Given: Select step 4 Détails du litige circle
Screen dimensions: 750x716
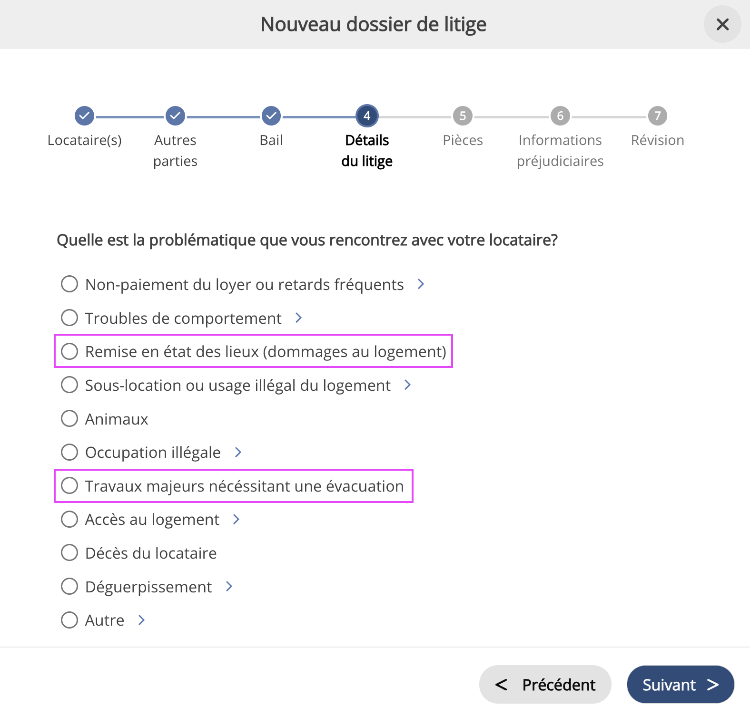Looking at the screenshot, I should coord(367,116).
